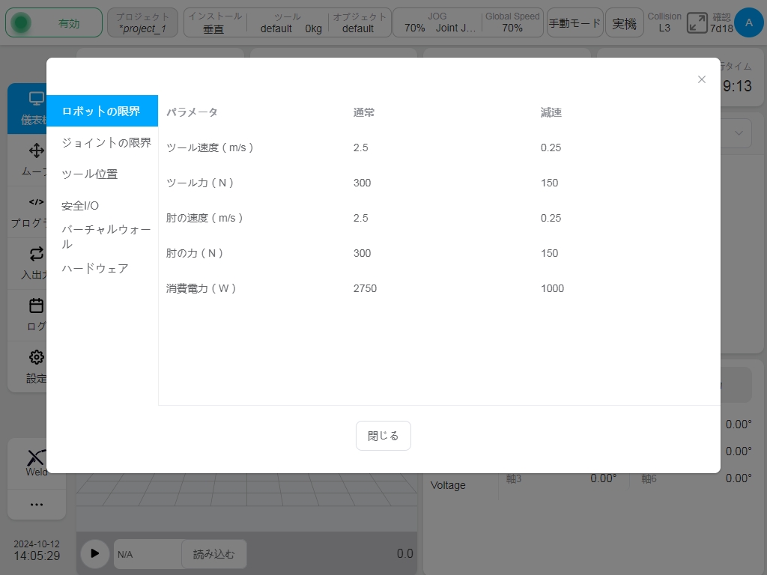Screen dimensions: 767x575
Task: Adjust the JOG 70% speed setting
Action: pyautogui.click(x=439, y=22)
